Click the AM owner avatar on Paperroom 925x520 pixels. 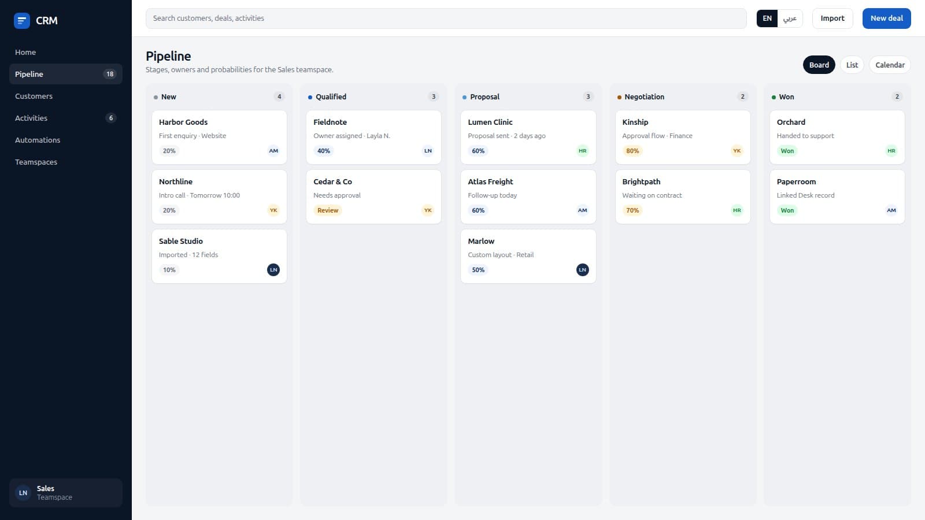891,210
